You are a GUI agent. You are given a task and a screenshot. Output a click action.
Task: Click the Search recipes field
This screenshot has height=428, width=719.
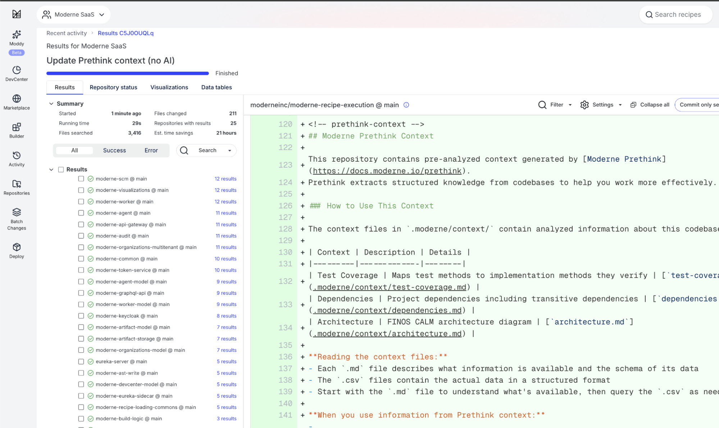pyautogui.click(x=677, y=14)
